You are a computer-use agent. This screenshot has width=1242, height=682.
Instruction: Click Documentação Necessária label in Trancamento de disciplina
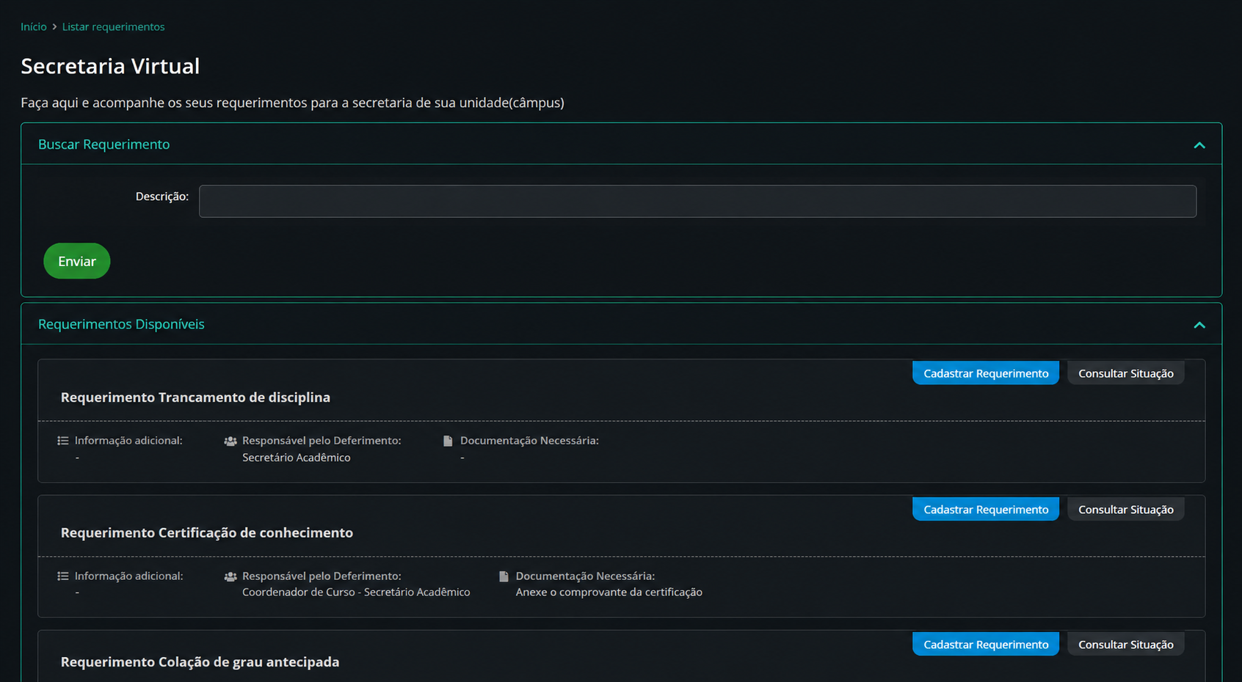coord(529,441)
